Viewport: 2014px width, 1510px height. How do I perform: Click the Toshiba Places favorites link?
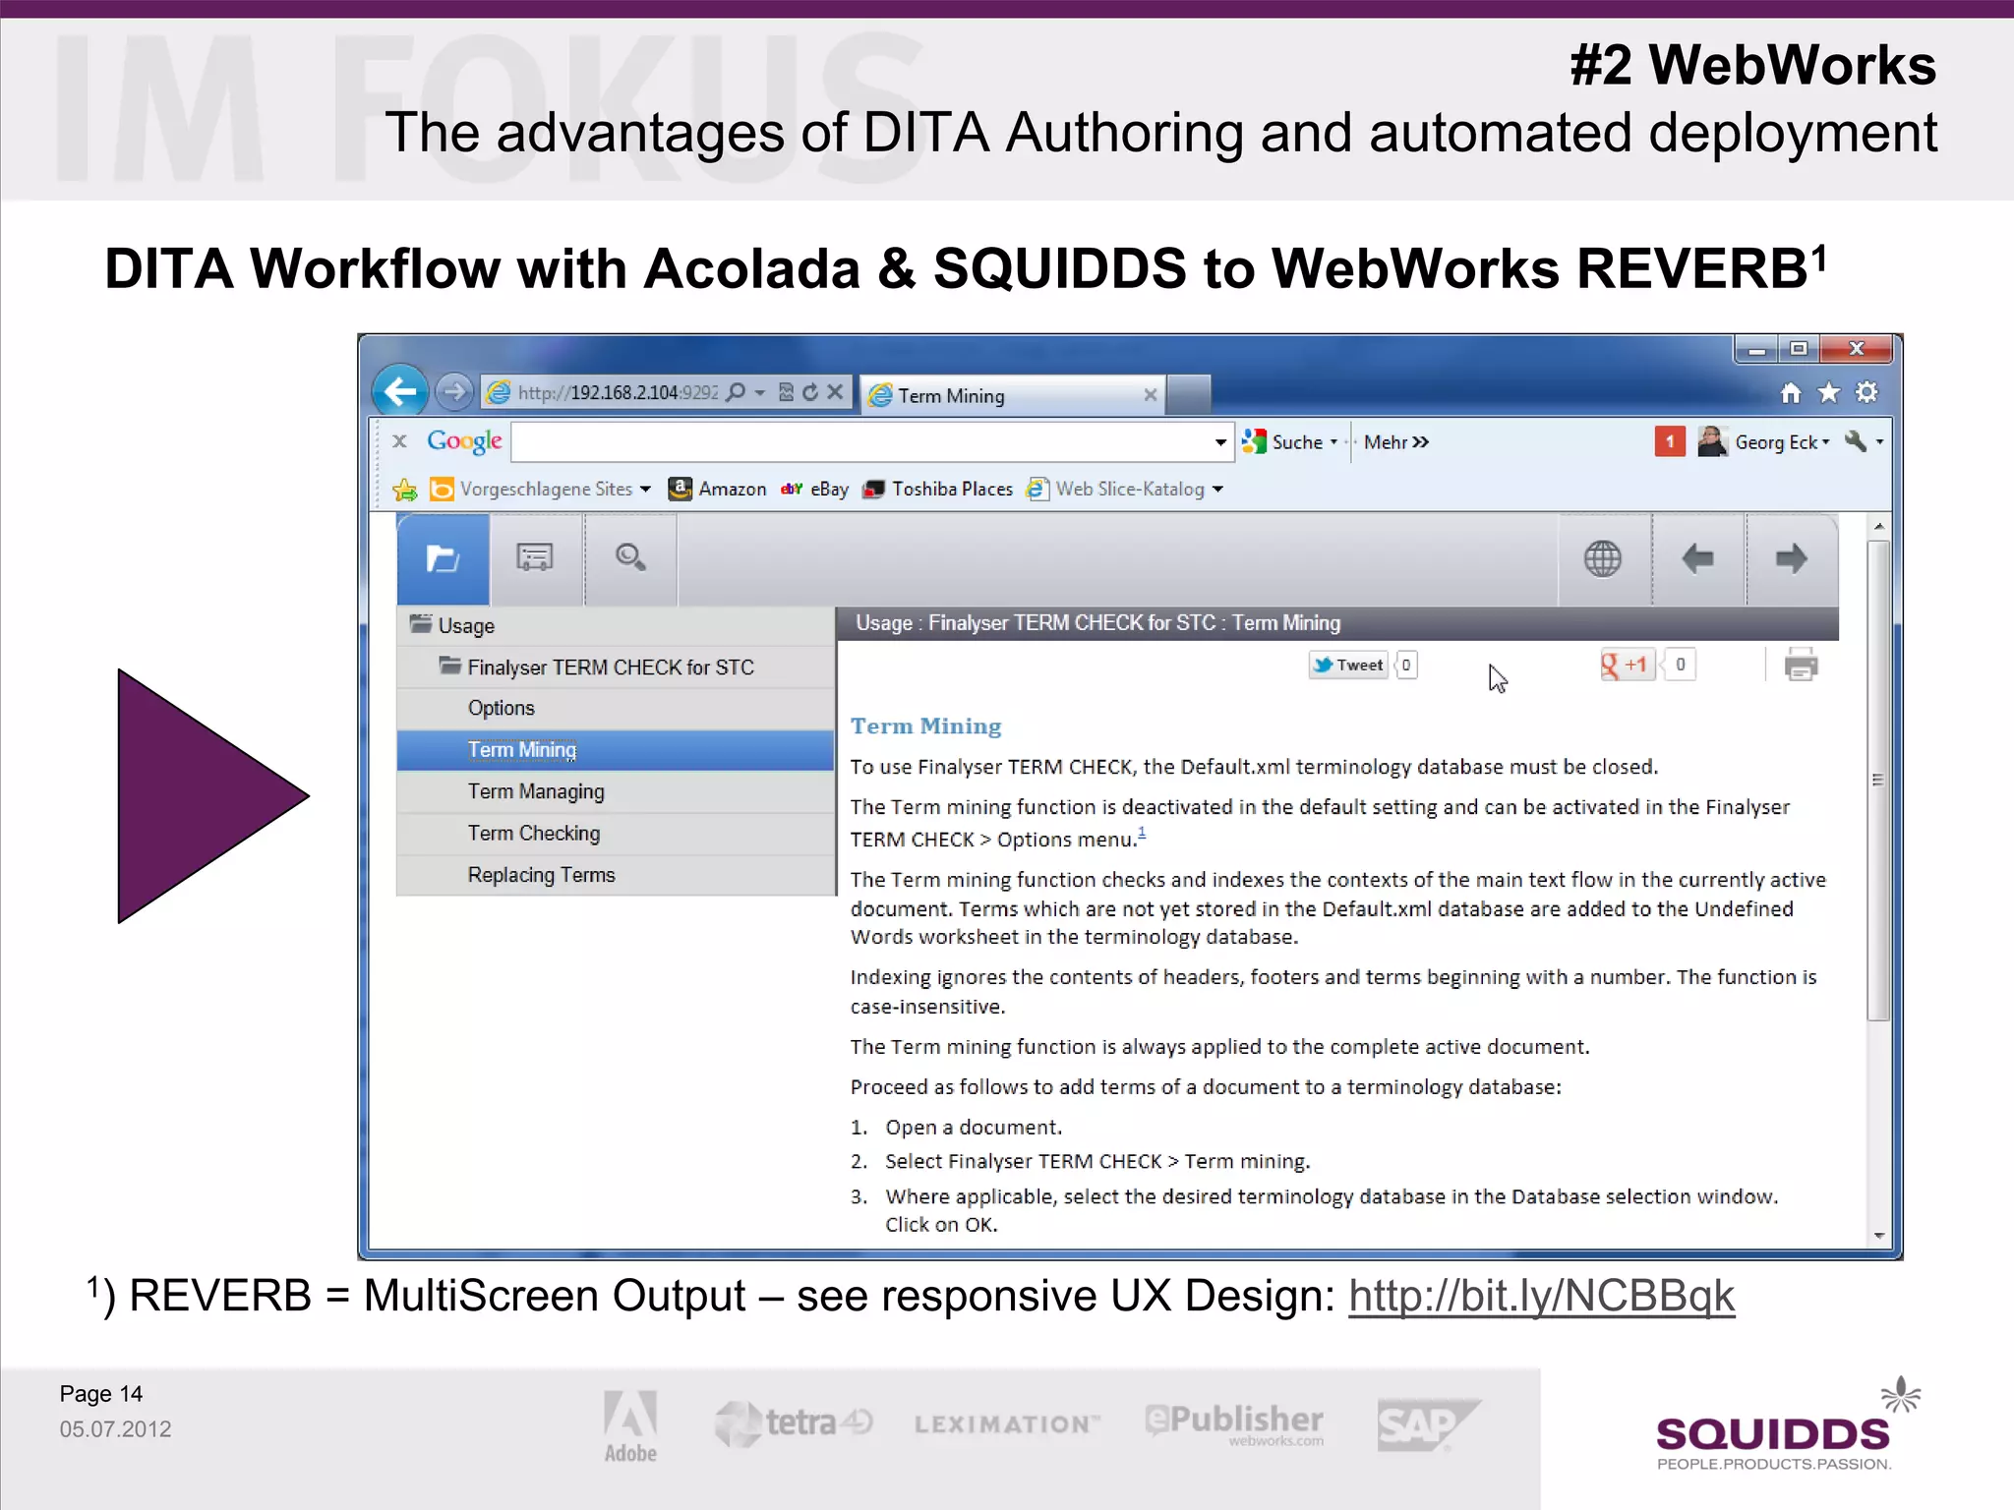click(x=937, y=489)
